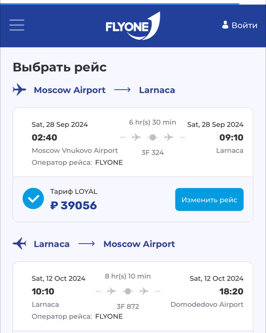The height and width of the screenshot is (333, 266).
Task: Click flight number 3F 324
Action: tap(153, 152)
